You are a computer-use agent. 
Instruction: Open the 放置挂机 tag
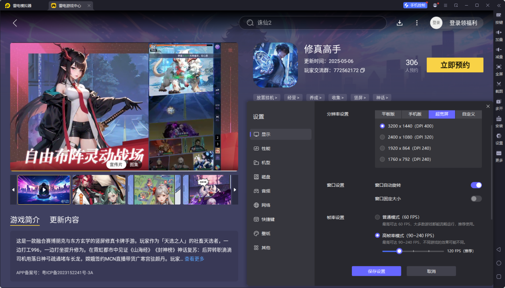(x=267, y=97)
